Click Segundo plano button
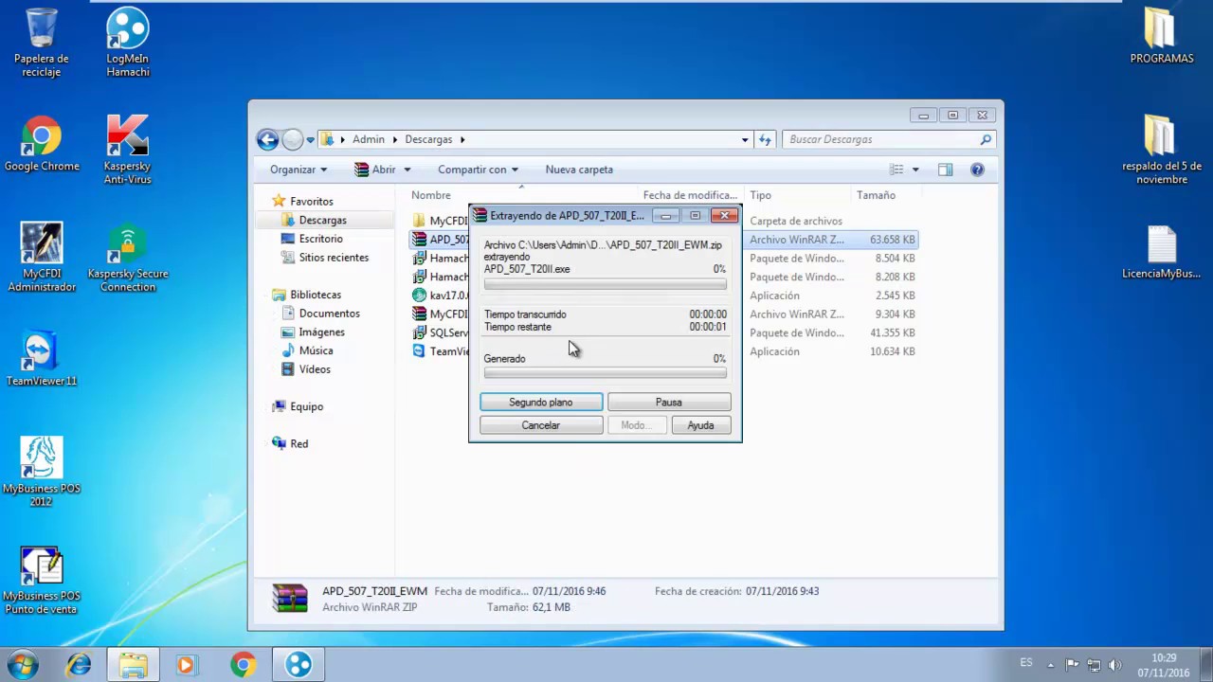1213x682 pixels. click(x=541, y=403)
